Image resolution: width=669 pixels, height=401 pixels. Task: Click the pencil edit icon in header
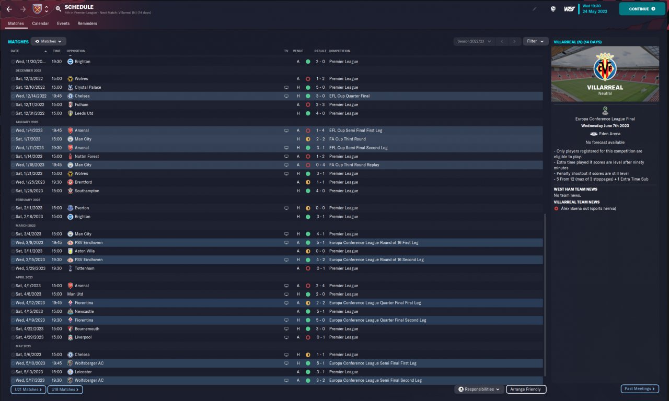tap(534, 9)
